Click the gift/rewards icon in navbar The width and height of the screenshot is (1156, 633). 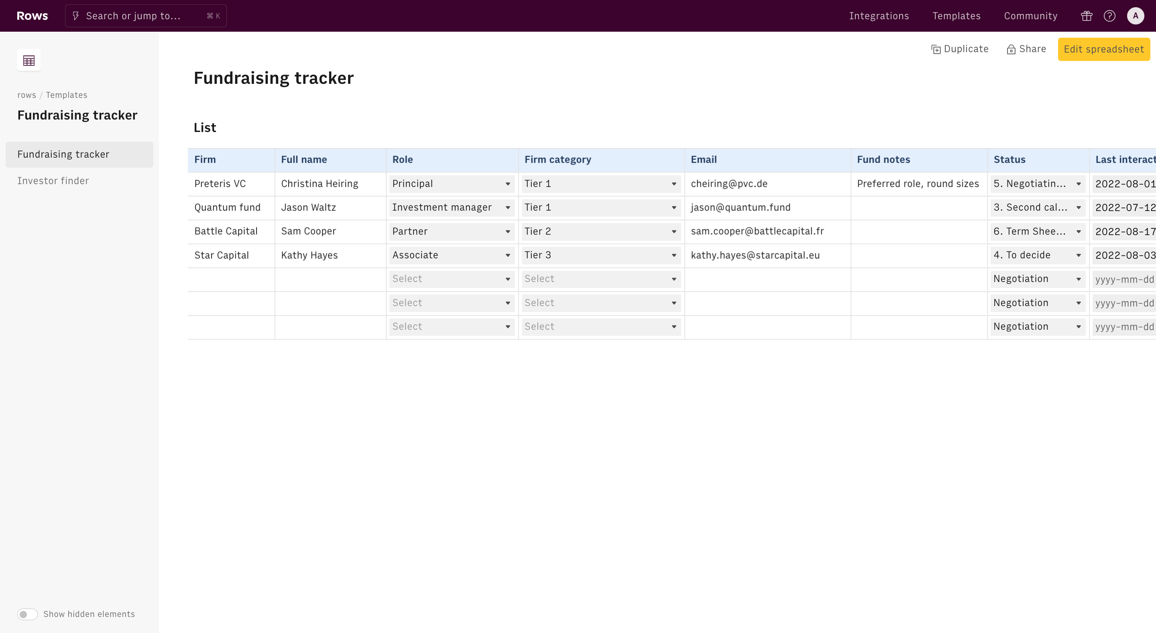pyautogui.click(x=1087, y=16)
